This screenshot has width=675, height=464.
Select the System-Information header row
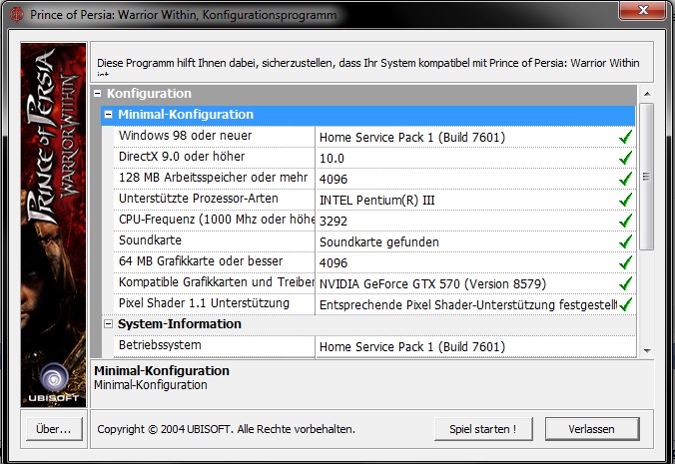coord(368,324)
